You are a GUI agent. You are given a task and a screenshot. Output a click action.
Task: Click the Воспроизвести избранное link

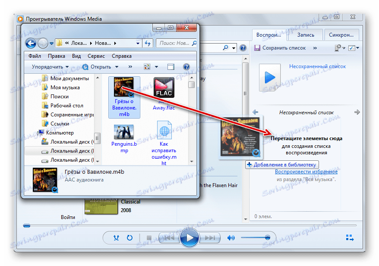click(x=306, y=172)
